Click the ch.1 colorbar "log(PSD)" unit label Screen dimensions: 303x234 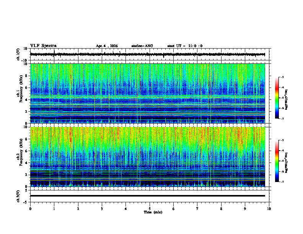[x=287, y=99]
